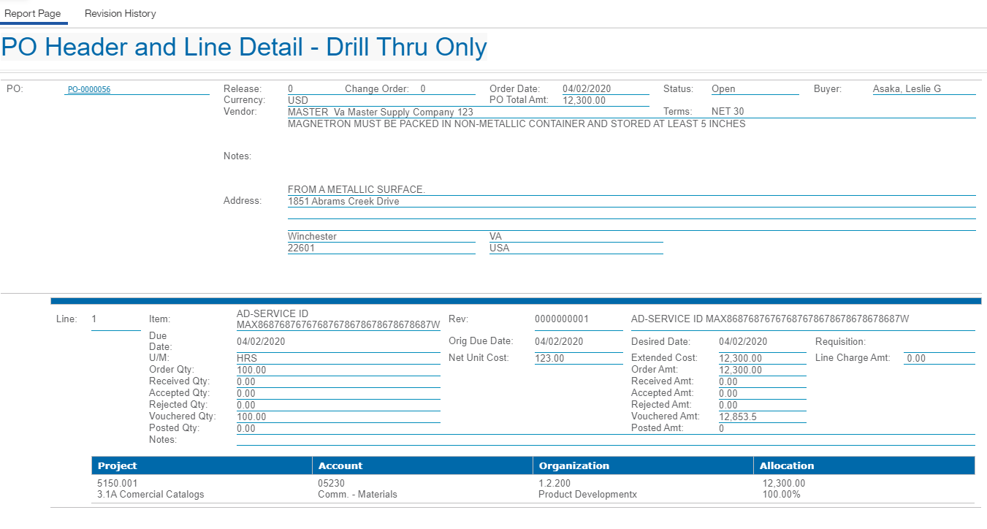The width and height of the screenshot is (987, 529).
Task: Click the Allocation column header
Action: click(786, 465)
